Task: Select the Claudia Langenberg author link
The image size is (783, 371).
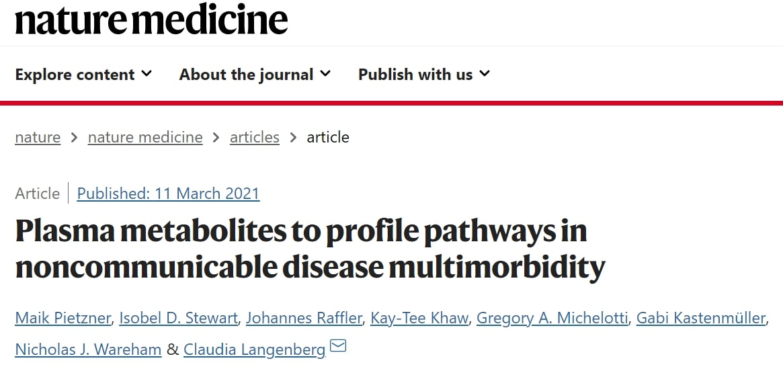Action: click(x=255, y=349)
